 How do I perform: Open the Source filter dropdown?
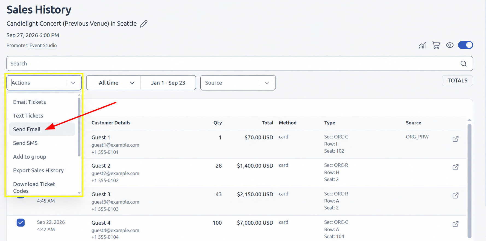click(238, 83)
